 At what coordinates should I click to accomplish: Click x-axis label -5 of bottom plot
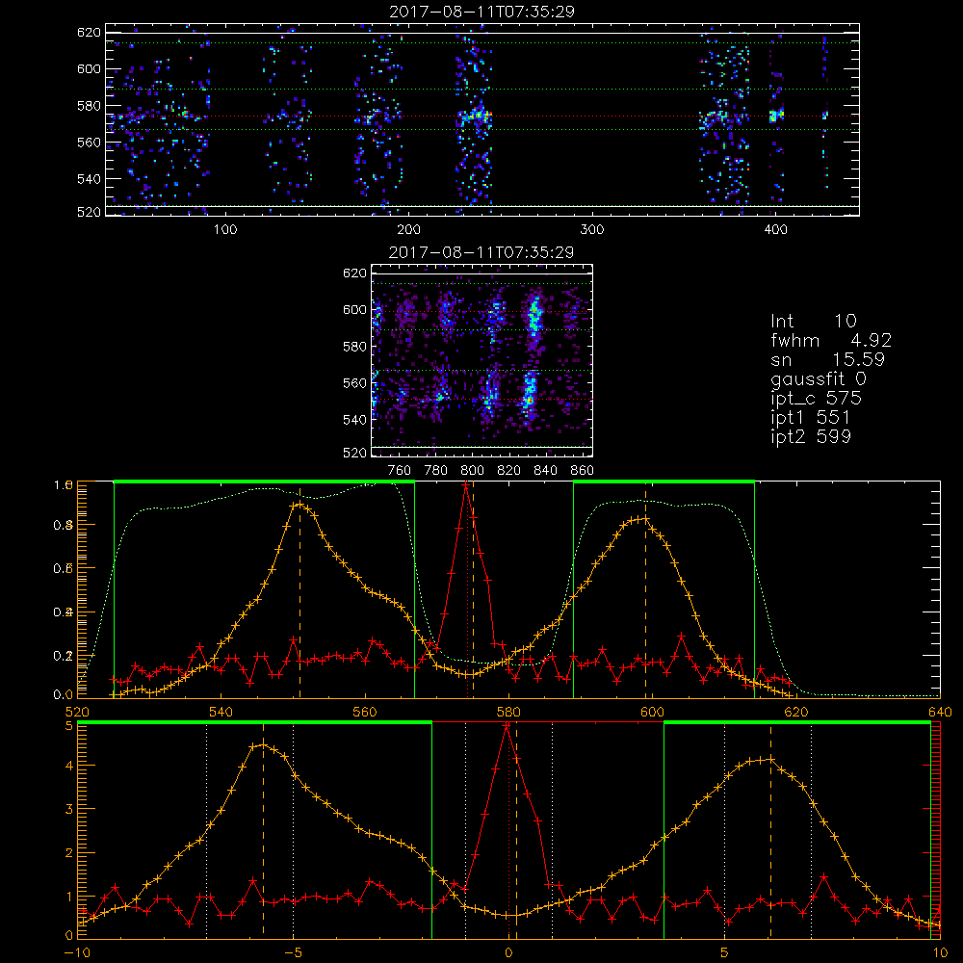click(x=293, y=953)
